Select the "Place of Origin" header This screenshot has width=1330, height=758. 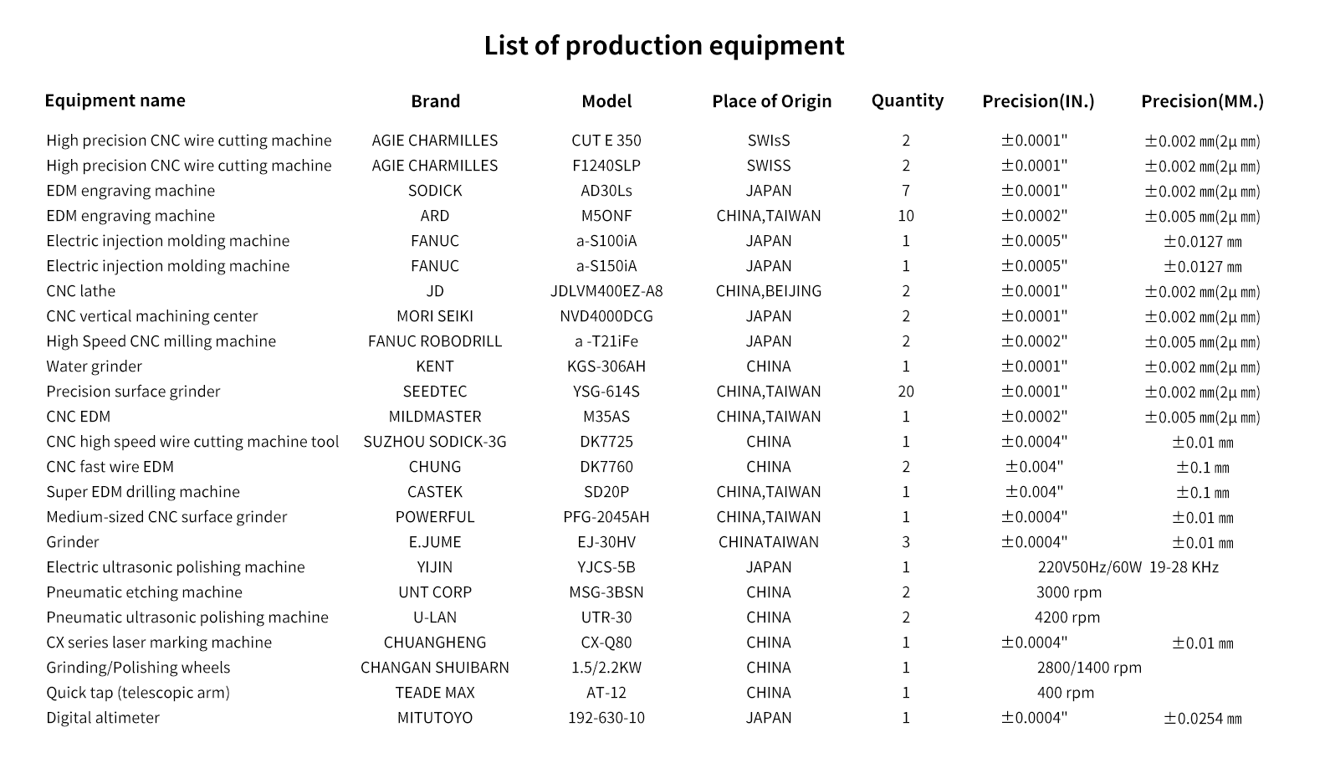coord(771,101)
